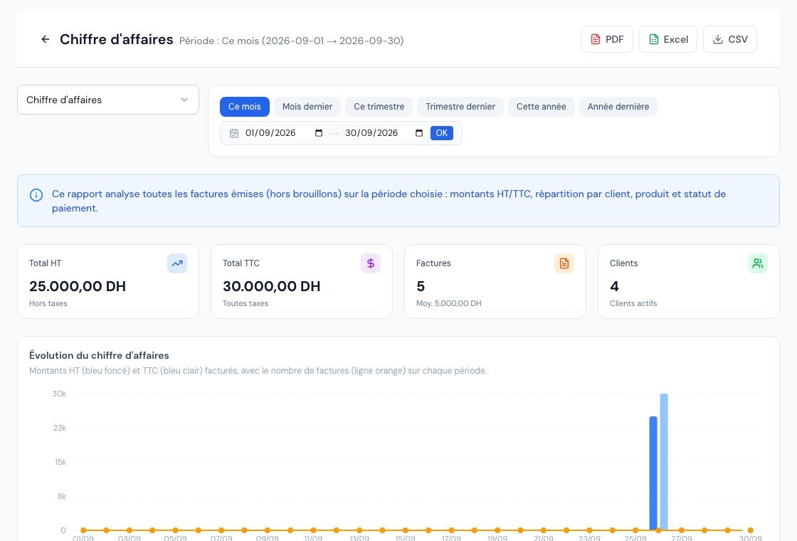Confirm the date range with OK
This screenshot has width=797, height=541.
coord(442,133)
